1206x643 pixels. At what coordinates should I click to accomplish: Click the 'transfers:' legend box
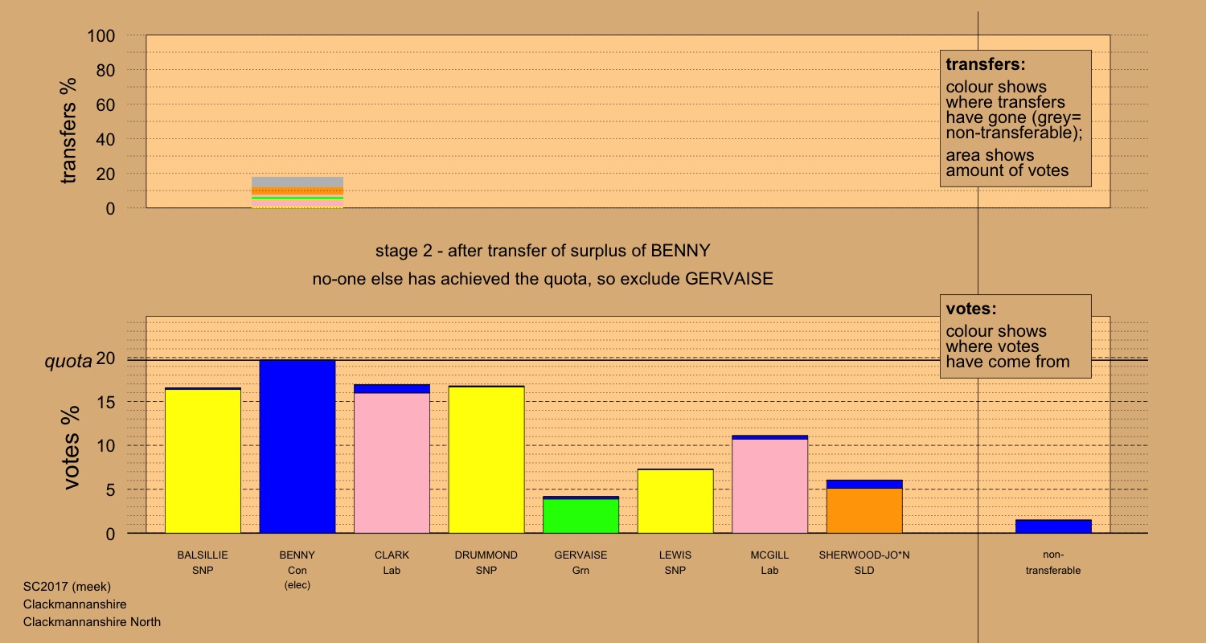(1015, 118)
